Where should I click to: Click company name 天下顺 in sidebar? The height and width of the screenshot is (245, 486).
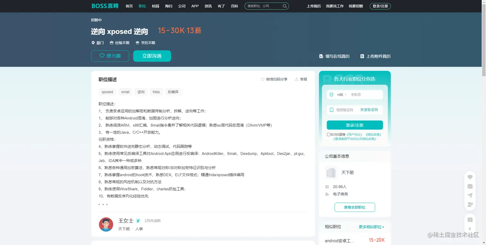pos(347,173)
